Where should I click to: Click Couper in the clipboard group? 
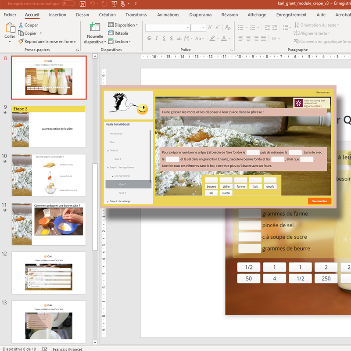pyautogui.click(x=28, y=25)
